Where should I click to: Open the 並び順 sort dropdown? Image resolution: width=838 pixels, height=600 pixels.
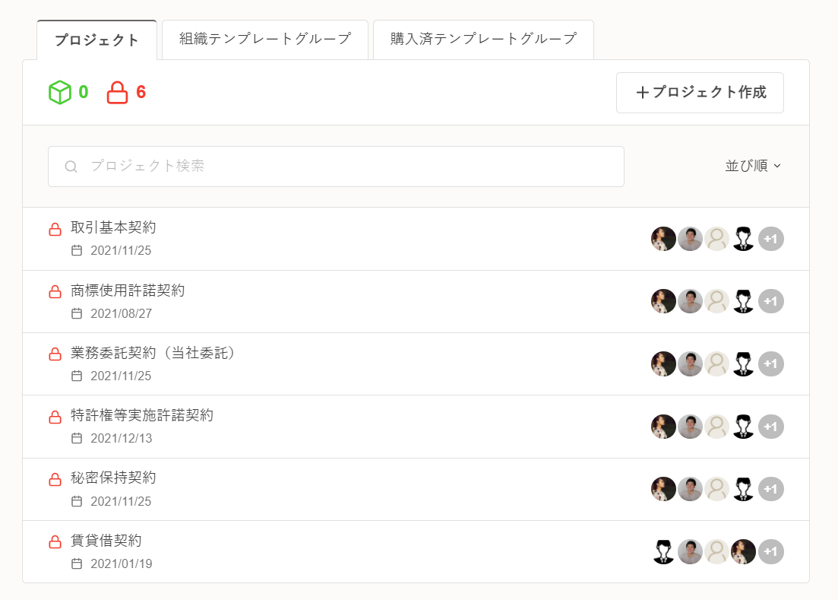pyautogui.click(x=753, y=166)
